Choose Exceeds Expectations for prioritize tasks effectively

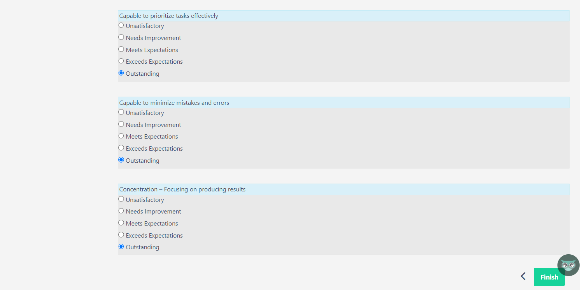pos(121,61)
